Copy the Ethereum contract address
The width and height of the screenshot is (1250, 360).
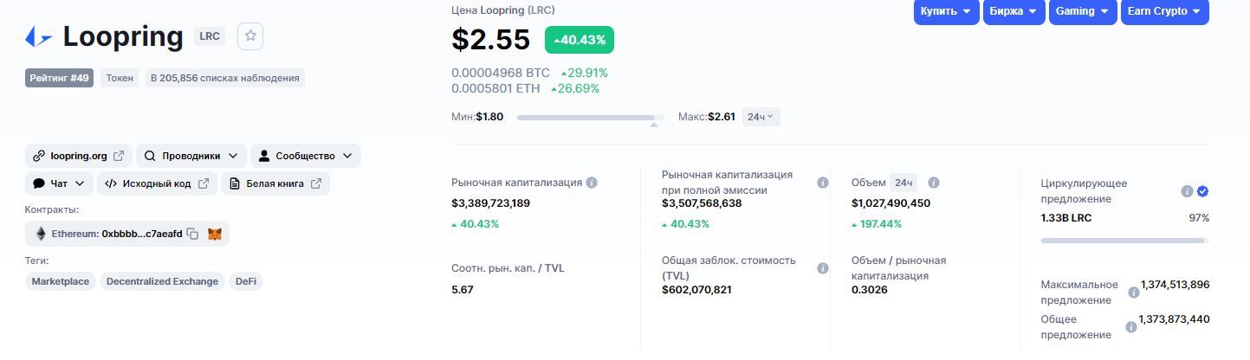point(192,234)
